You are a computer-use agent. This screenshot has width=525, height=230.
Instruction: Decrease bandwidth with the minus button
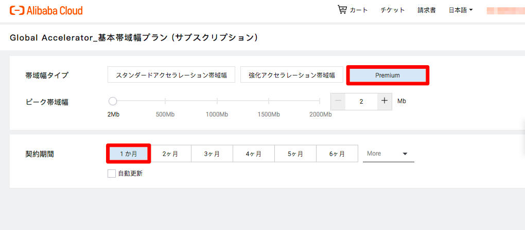coord(338,101)
